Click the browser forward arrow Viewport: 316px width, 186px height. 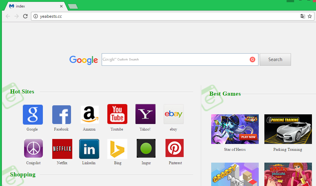(x=17, y=16)
